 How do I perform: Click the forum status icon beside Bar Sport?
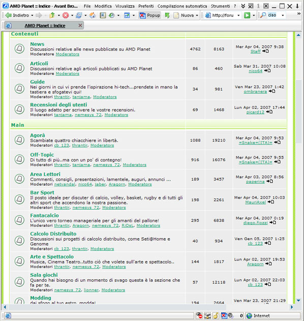point(19,199)
